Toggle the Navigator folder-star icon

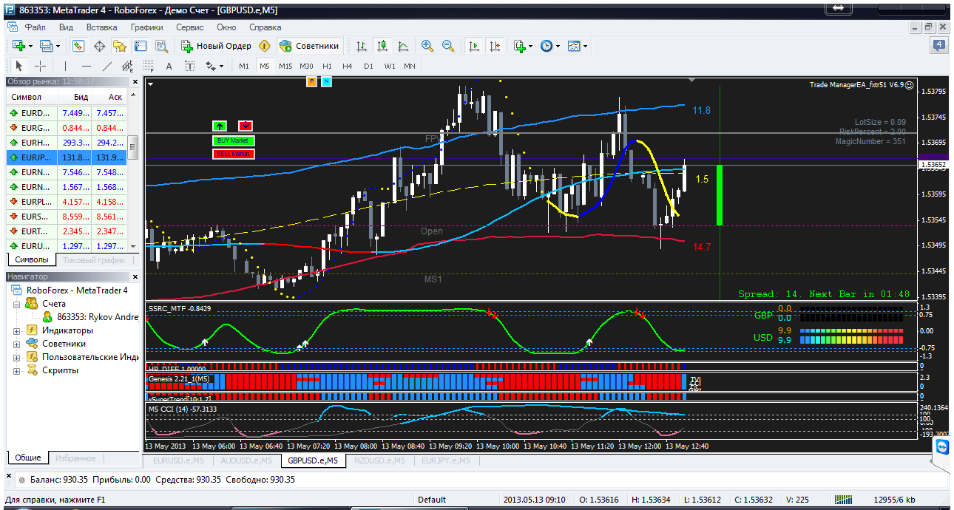[120, 46]
